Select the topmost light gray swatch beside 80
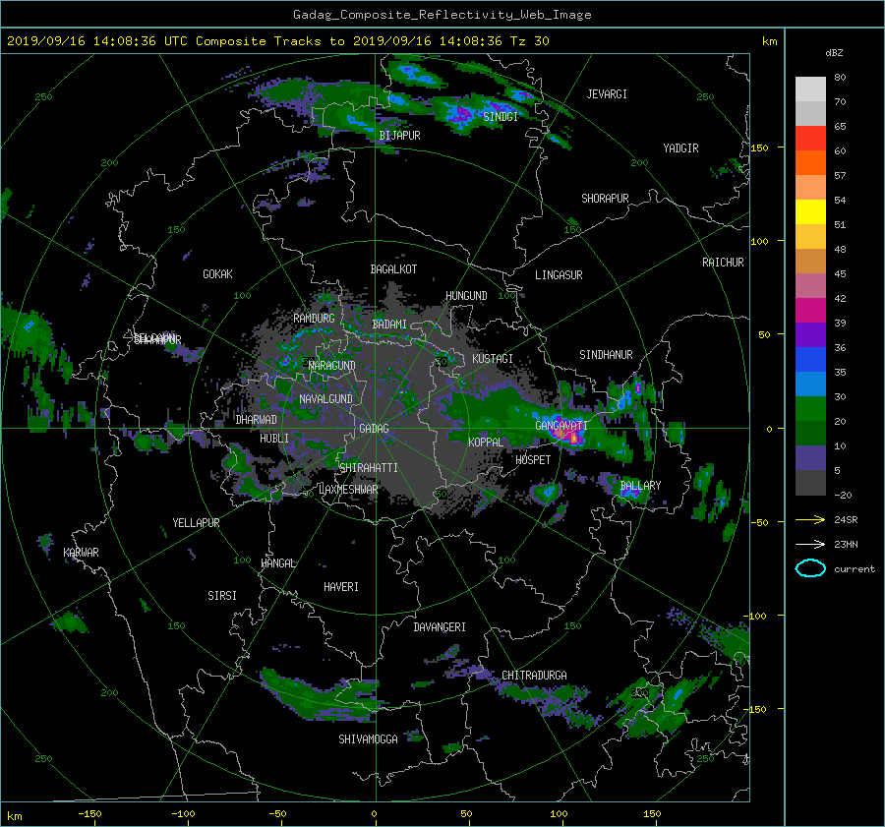Screen dimensions: 885x827 tap(810, 89)
